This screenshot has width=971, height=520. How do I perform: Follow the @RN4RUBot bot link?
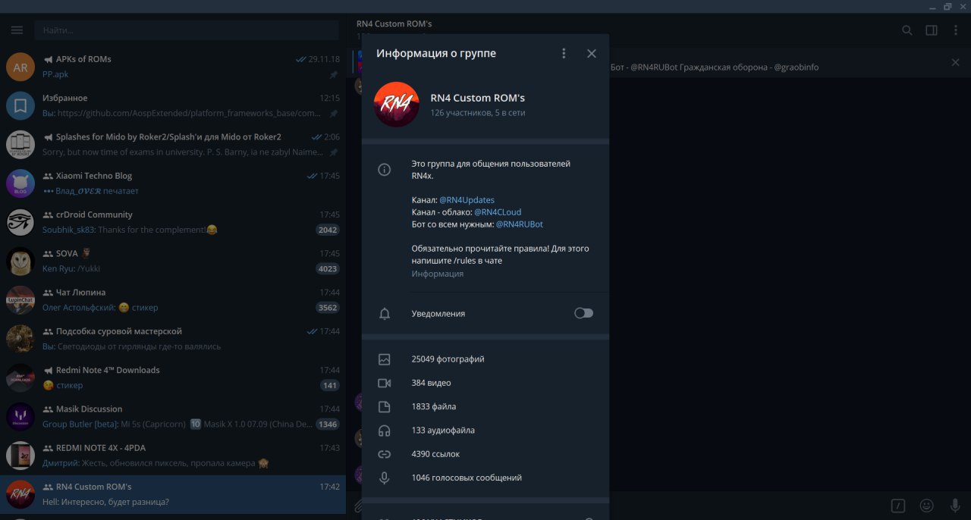click(520, 224)
